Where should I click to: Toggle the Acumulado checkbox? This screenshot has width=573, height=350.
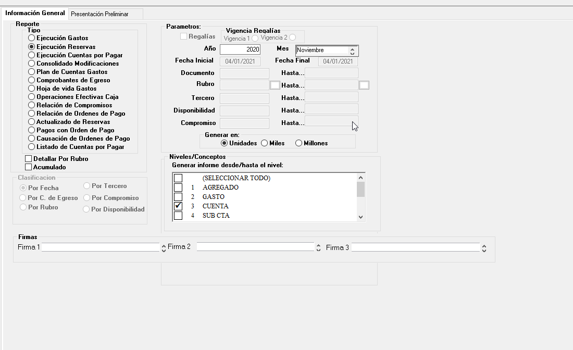[x=29, y=167]
